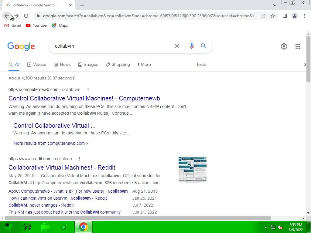Image resolution: width=311 pixels, height=233 pixels.
Task: Open site info via the padlock icon
Action: pos(38,16)
